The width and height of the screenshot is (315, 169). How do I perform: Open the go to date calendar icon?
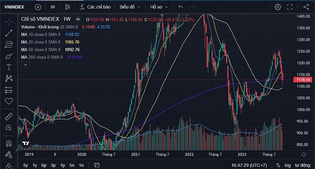click(x=97, y=165)
